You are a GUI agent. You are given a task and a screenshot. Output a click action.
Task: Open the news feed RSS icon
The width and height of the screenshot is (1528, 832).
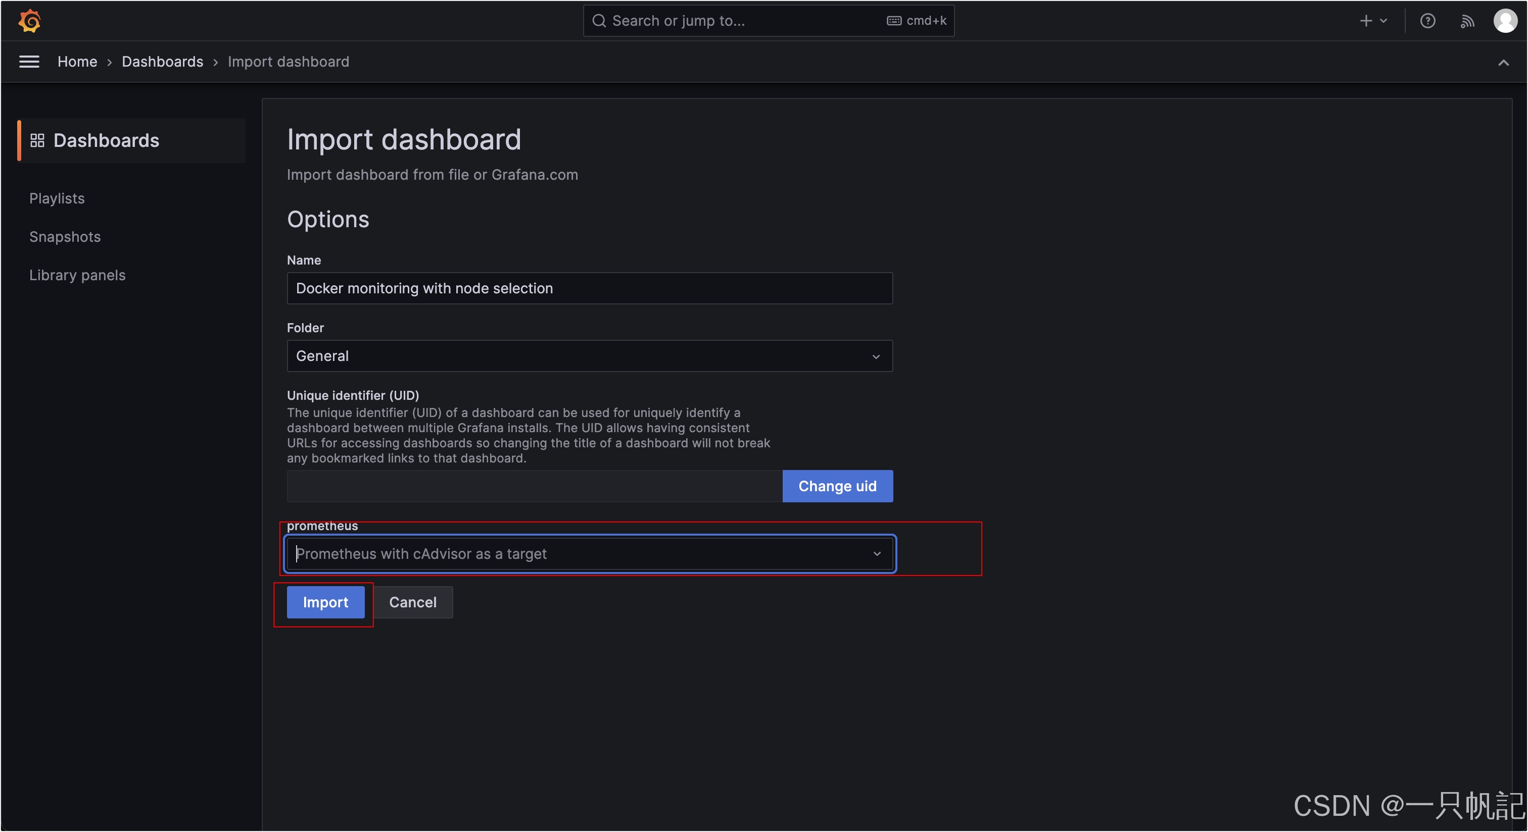[1467, 21]
